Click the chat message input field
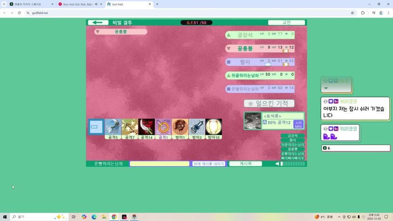Viewport: 393px width, 221px height. pyautogui.click(x=159, y=164)
